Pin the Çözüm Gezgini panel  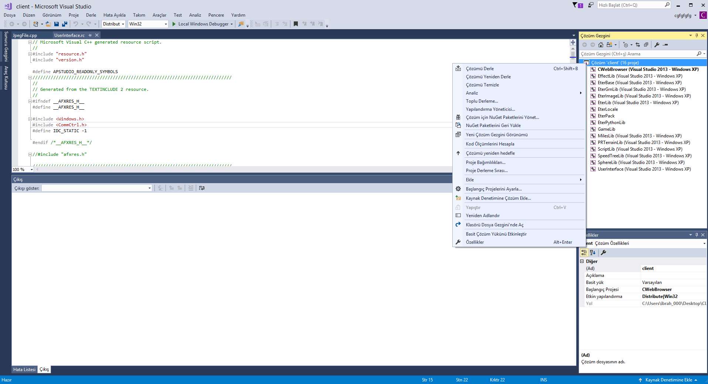pos(697,35)
